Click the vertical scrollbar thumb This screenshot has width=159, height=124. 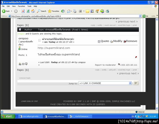(x=157, y=82)
